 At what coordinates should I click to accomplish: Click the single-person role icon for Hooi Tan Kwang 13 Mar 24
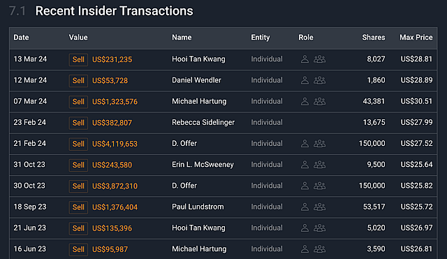pos(305,59)
